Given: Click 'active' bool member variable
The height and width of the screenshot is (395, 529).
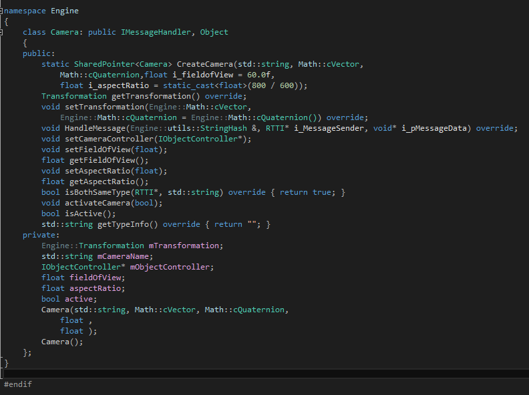Looking at the screenshot, I should [x=79, y=299].
